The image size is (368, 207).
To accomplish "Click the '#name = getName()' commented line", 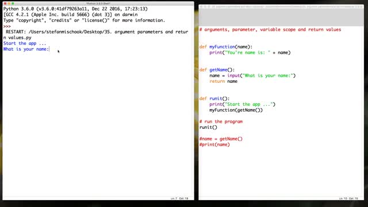I will pyautogui.click(x=221, y=139).
